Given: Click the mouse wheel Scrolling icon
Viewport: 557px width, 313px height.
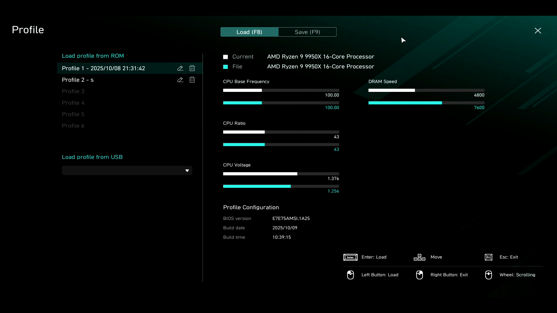Looking at the screenshot, I should [x=489, y=275].
